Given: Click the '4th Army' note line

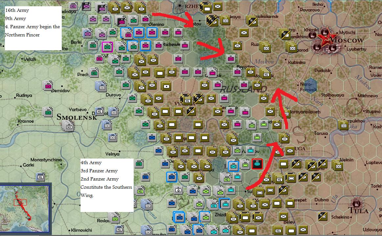Looking at the screenshot, I should [91, 162].
